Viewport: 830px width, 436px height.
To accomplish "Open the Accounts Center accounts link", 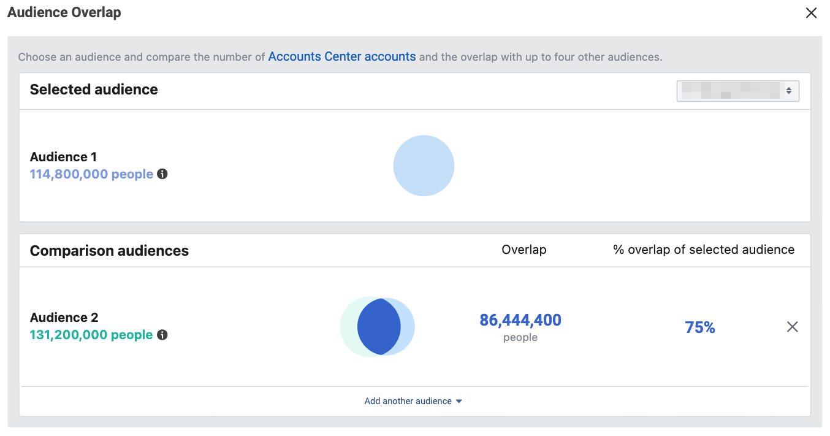I will 341,56.
